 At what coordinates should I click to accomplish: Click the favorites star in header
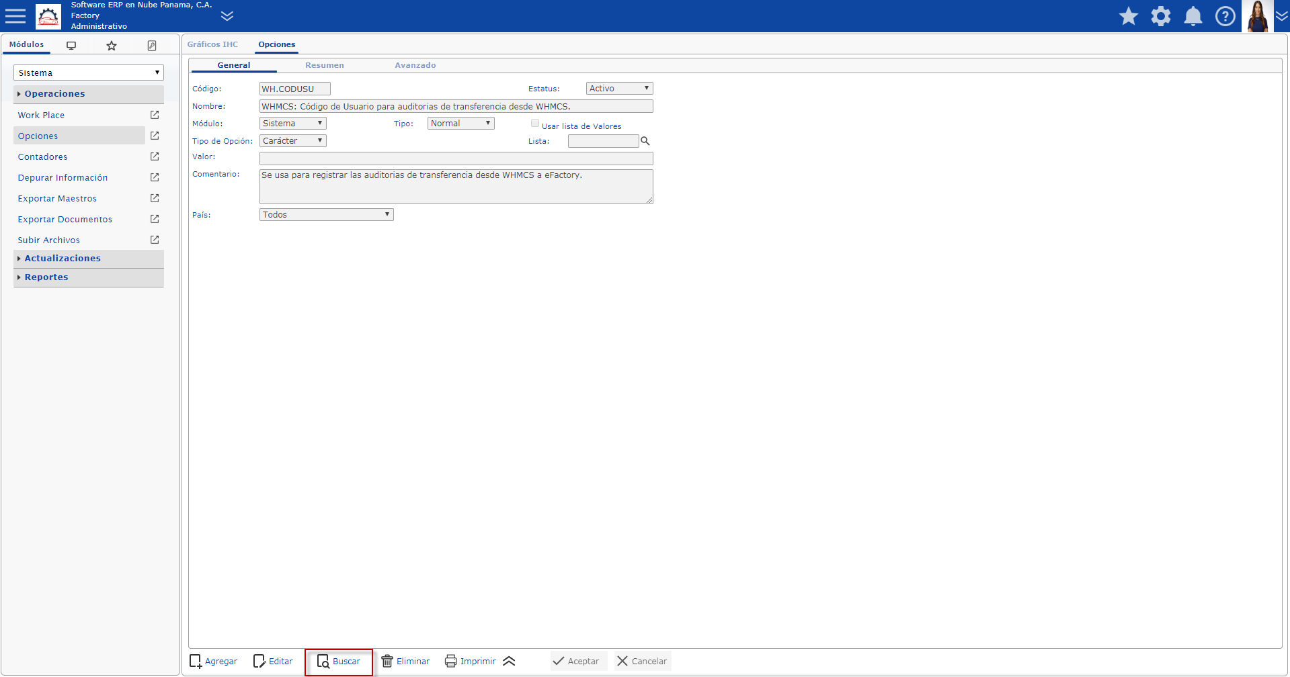point(1129,16)
